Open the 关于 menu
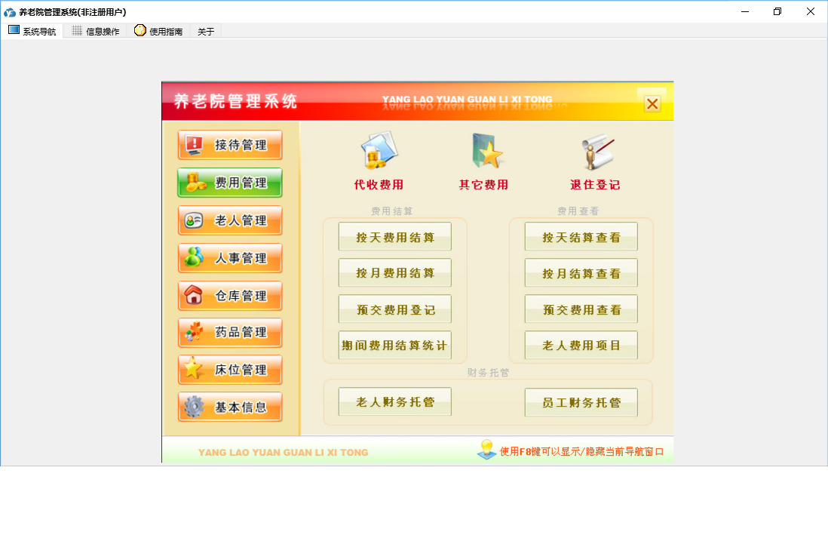The width and height of the screenshot is (828, 538). 206,32
